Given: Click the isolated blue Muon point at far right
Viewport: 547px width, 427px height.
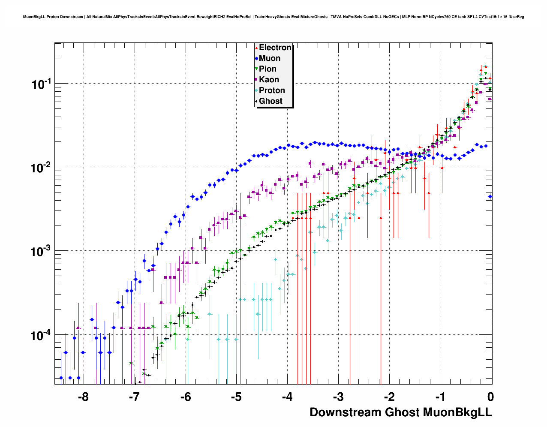Looking at the screenshot, I should point(490,197).
